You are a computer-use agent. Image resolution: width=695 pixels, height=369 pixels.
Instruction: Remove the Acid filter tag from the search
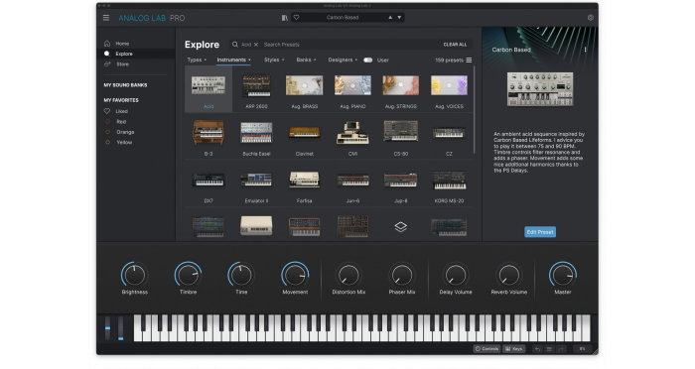coord(256,45)
